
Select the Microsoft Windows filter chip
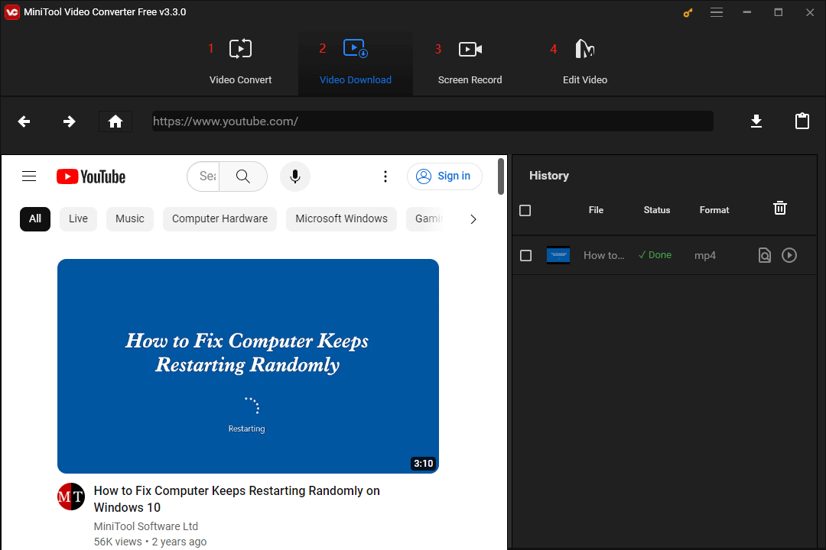coord(341,219)
